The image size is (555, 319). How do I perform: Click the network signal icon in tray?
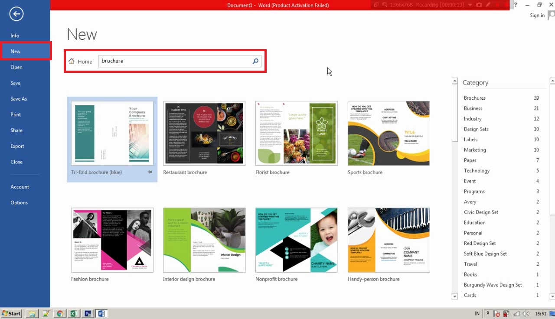tap(516, 313)
